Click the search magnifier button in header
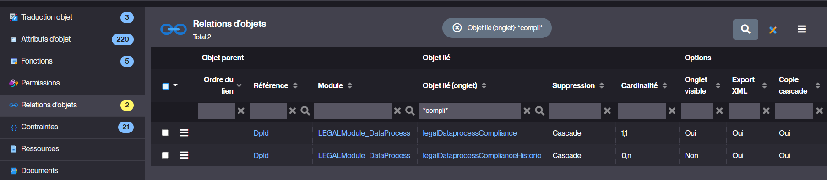The width and height of the screenshot is (827, 180). (x=745, y=29)
